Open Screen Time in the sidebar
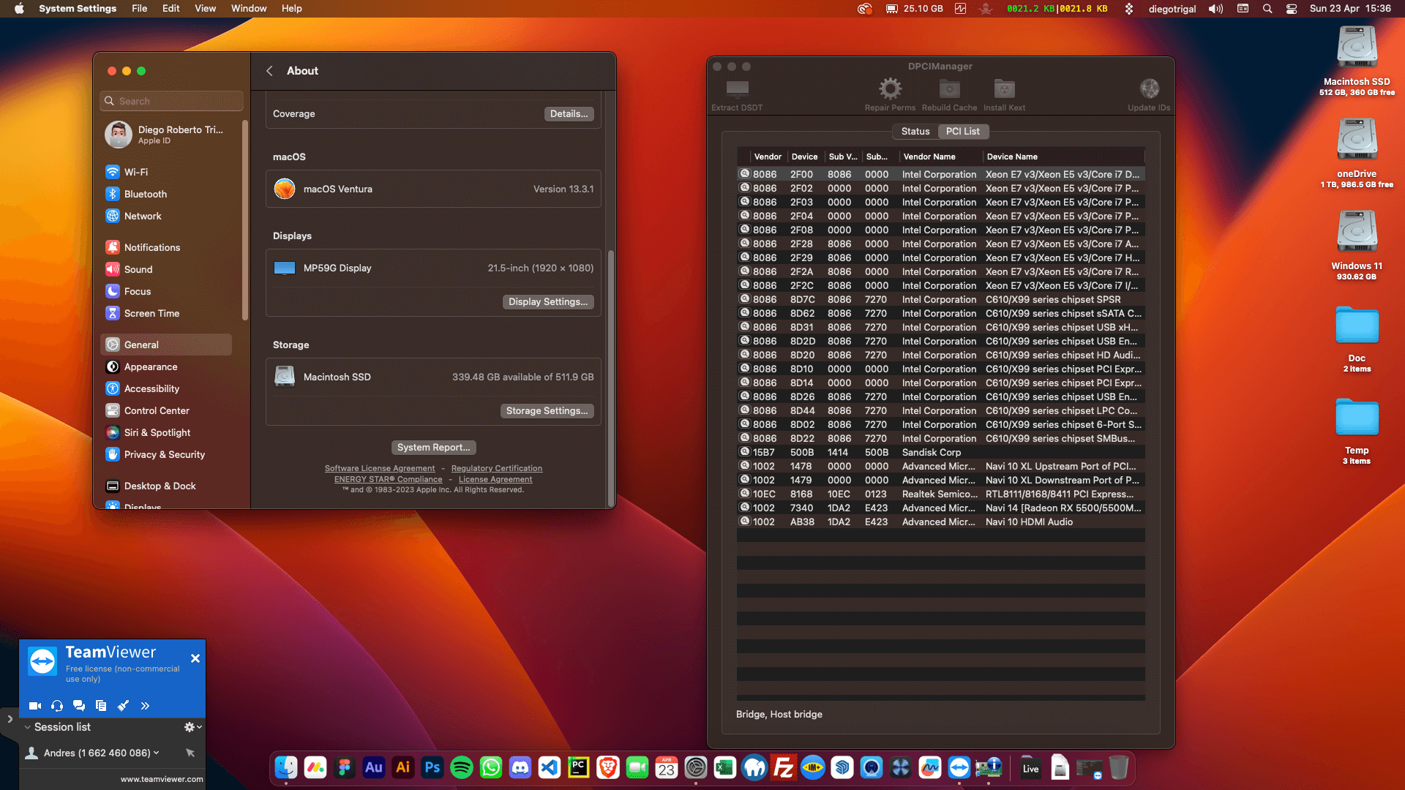The image size is (1405, 790). pos(166,314)
